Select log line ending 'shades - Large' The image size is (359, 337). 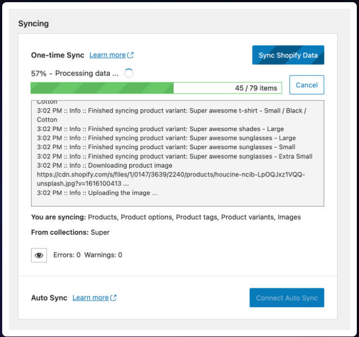click(x=160, y=129)
